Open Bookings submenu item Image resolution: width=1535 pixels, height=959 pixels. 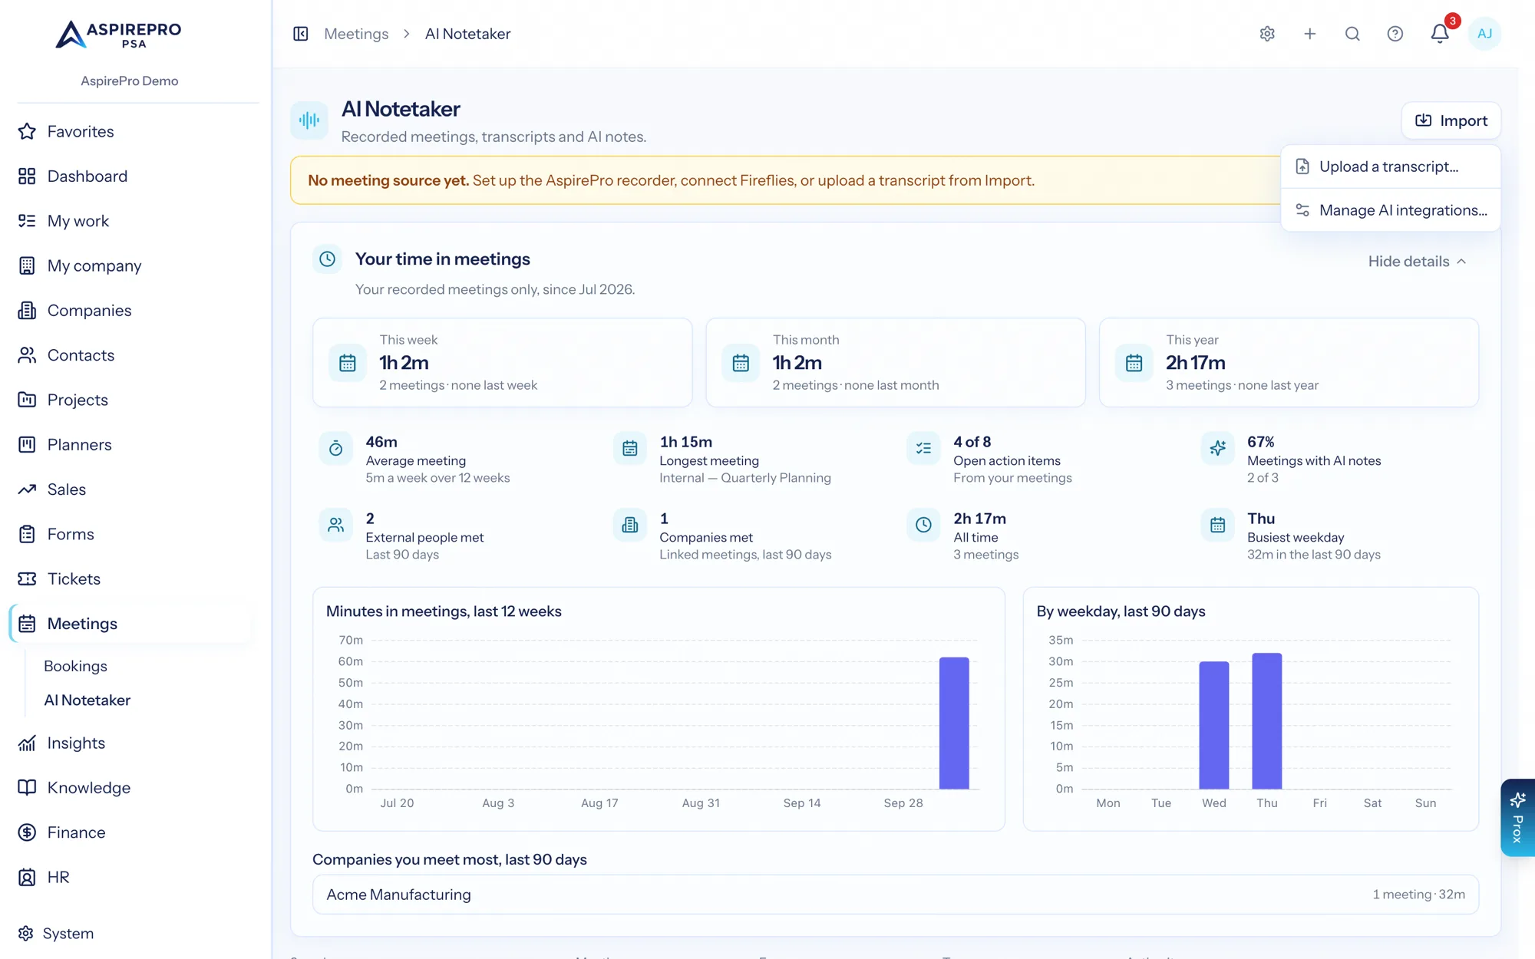pyautogui.click(x=75, y=666)
